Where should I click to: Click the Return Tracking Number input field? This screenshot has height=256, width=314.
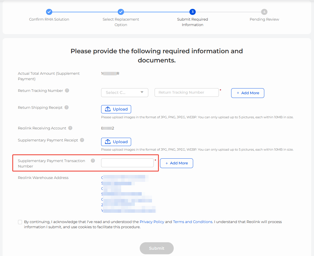187,92
